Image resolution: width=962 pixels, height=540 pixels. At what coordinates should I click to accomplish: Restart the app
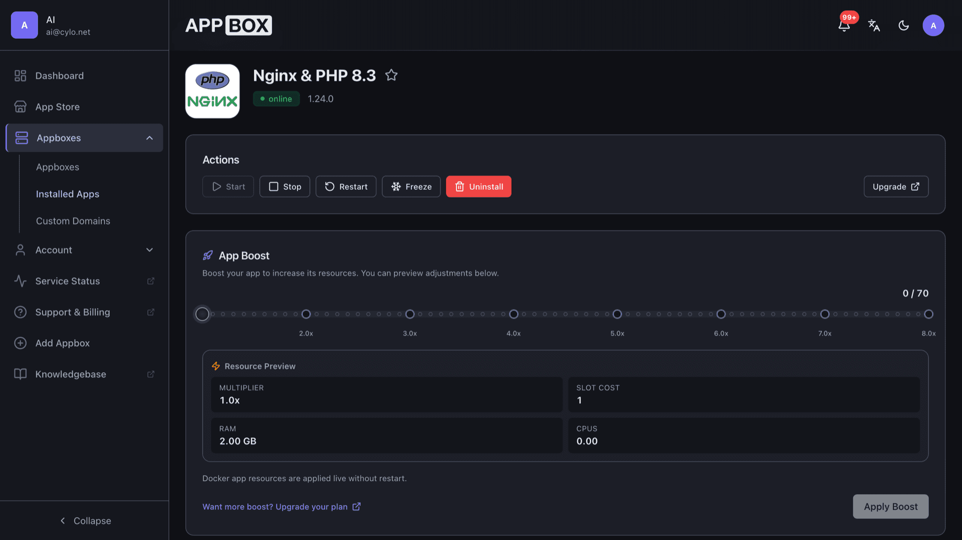346,186
